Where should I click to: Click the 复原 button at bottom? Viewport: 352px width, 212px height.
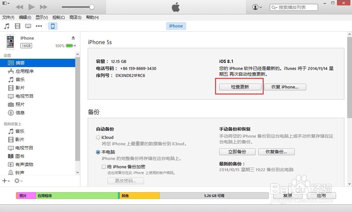[x=288, y=195]
